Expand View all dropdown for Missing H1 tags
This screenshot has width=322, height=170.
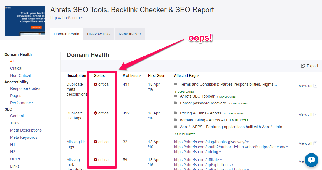315,143
